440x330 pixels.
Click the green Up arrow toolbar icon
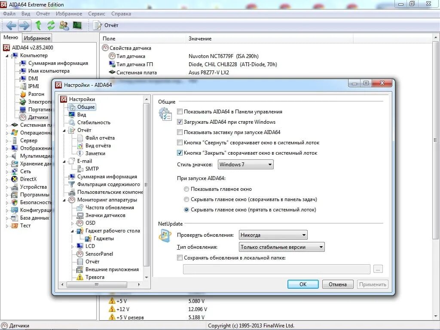click(38, 25)
